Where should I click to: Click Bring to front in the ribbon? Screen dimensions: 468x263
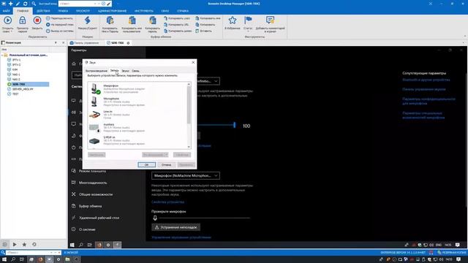(59, 25)
